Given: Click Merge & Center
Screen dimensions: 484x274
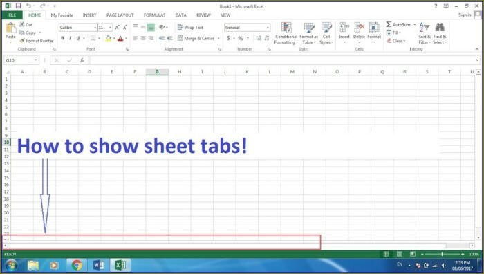Looking at the screenshot, I should tap(196, 38).
